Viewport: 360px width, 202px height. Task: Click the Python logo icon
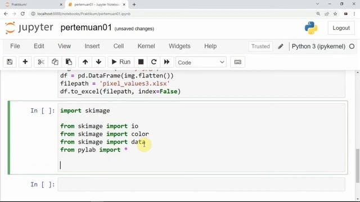click(311, 28)
